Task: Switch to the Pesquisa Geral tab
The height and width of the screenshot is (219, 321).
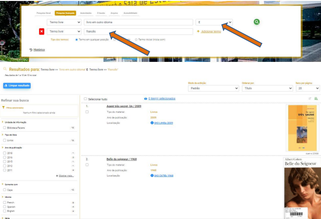Action: (x=45, y=13)
